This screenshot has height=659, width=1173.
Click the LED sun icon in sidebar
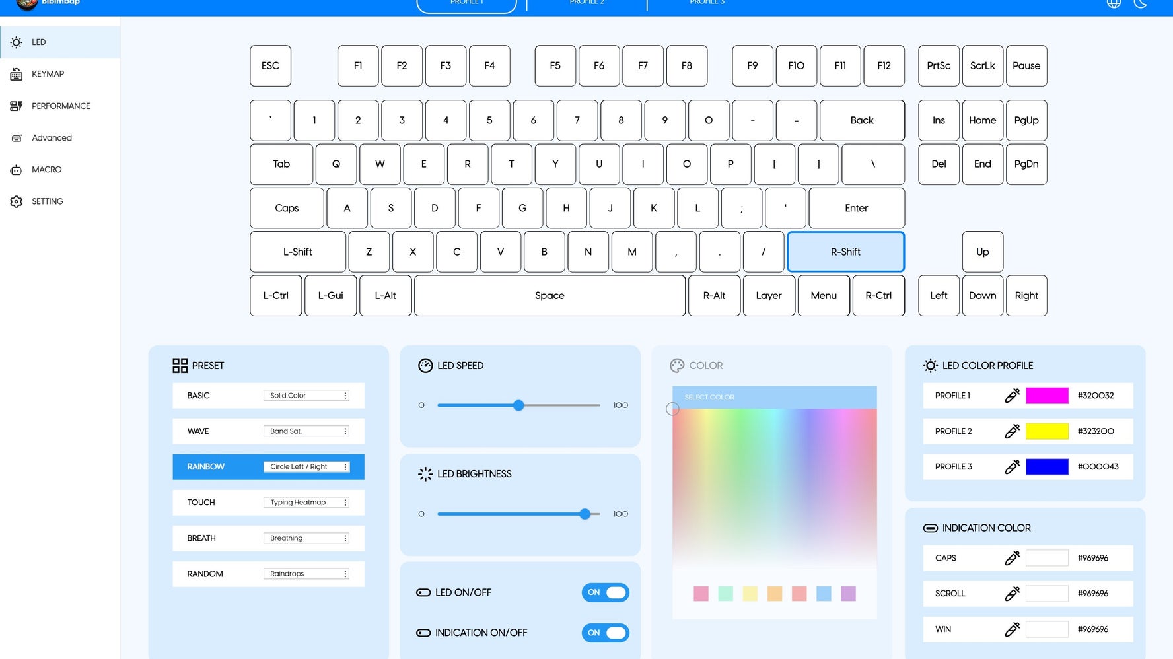click(17, 42)
